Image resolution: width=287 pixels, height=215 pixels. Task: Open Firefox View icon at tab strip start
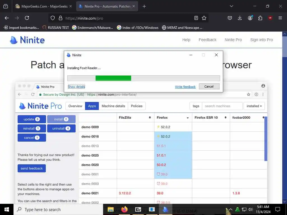[x=6, y=6]
